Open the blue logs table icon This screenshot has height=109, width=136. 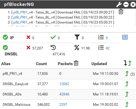point(125,37)
